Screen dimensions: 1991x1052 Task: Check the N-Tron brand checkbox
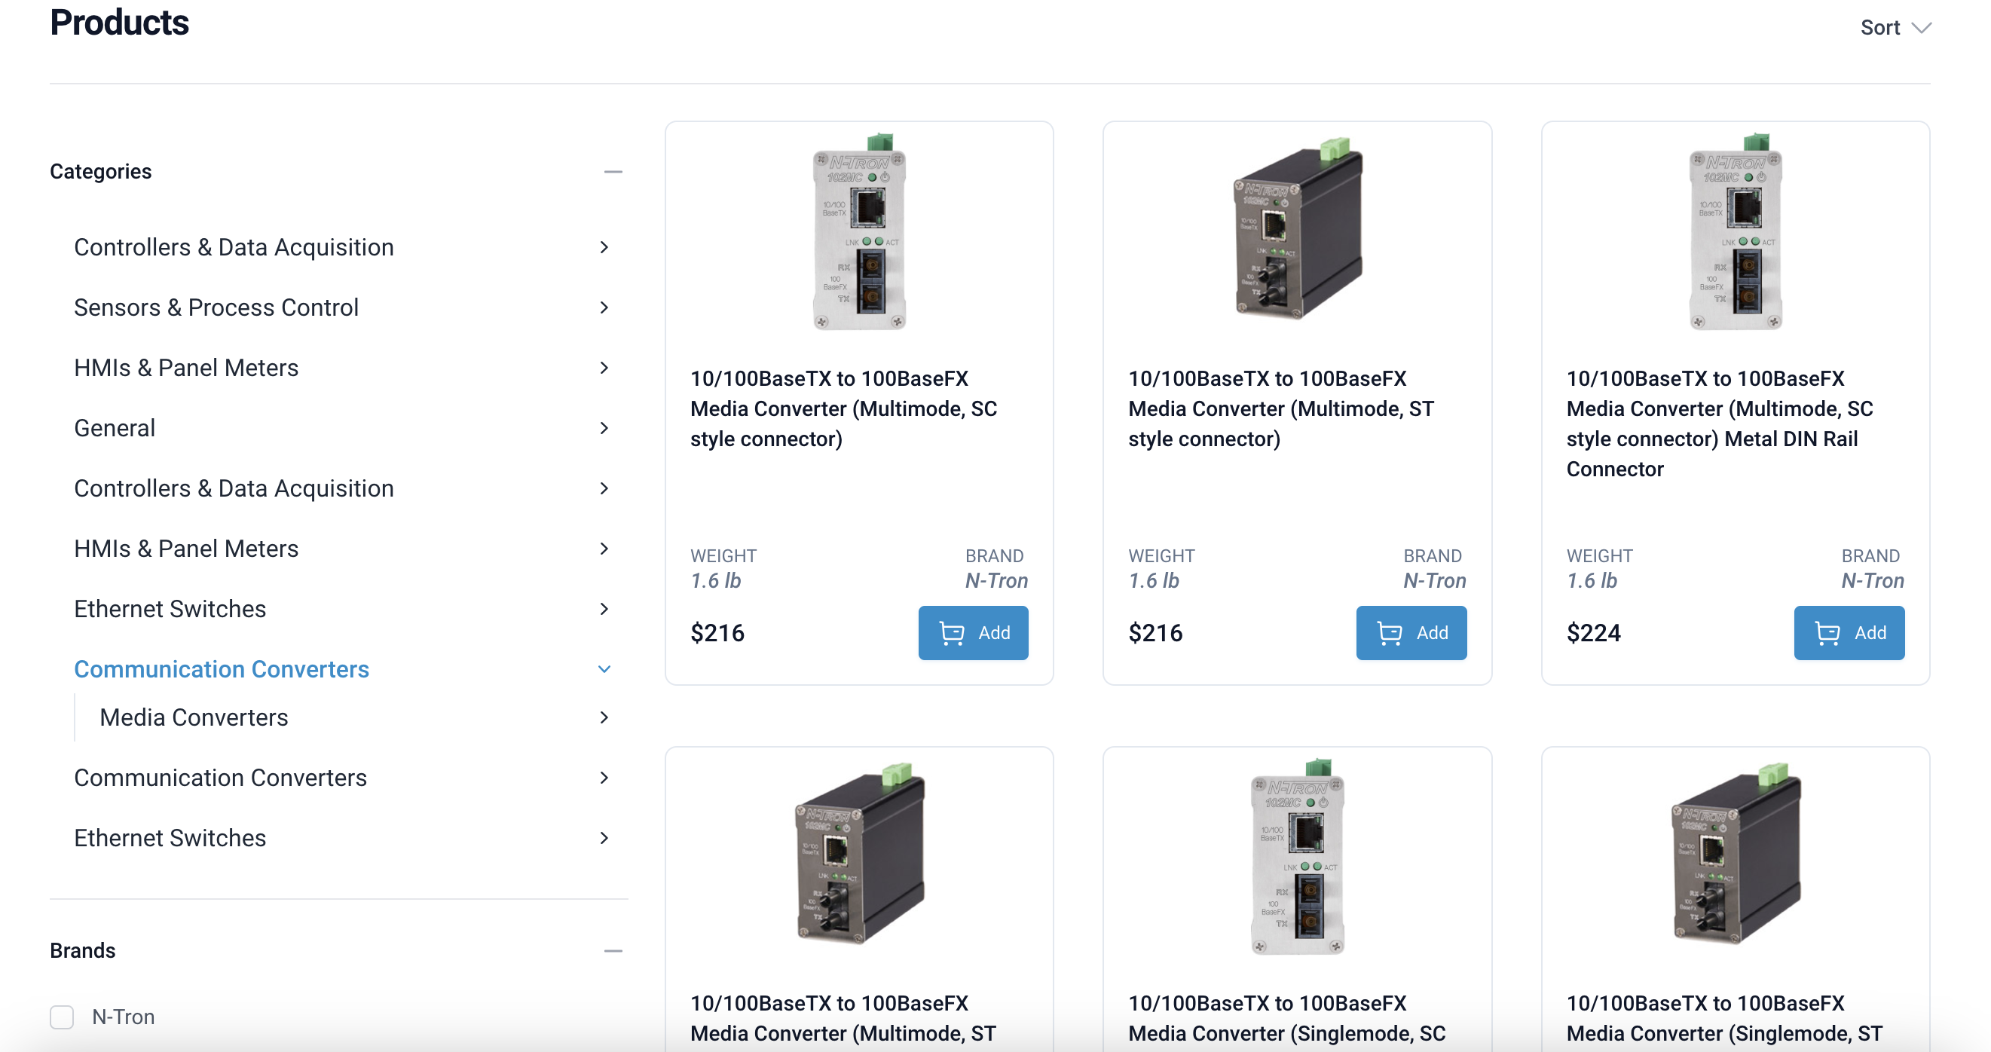tap(62, 1017)
